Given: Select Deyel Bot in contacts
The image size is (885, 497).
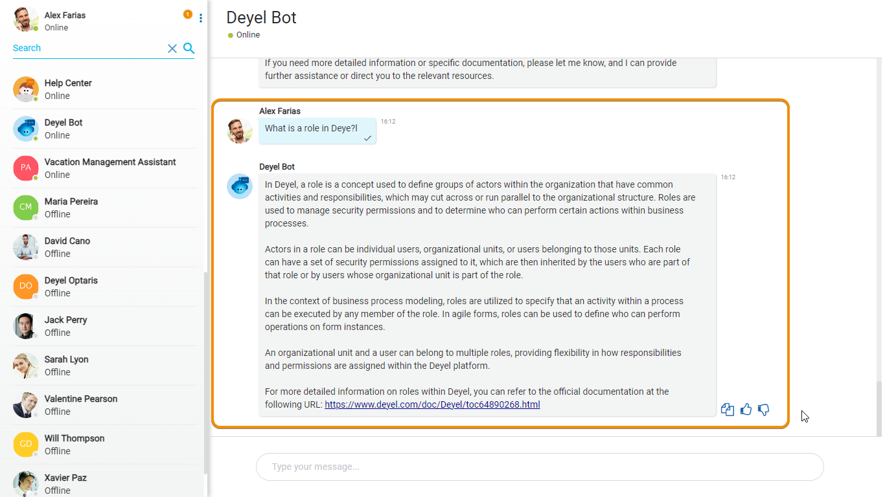Looking at the screenshot, I should pyautogui.click(x=63, y=129).
